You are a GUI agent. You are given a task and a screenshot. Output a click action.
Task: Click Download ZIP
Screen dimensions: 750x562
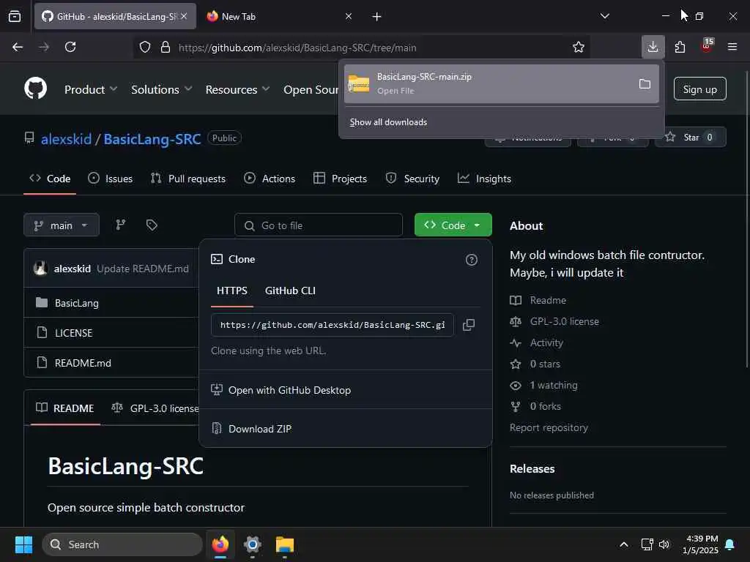(346, 429)
